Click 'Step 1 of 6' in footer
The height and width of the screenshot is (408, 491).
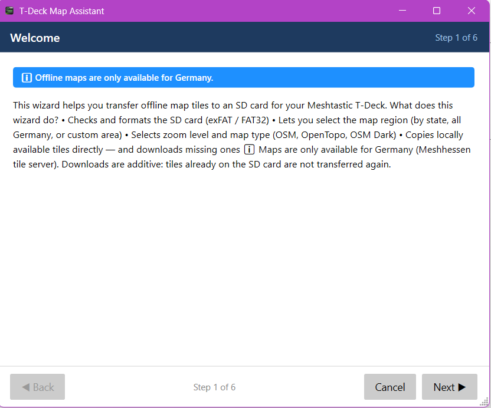pos(214,387)
